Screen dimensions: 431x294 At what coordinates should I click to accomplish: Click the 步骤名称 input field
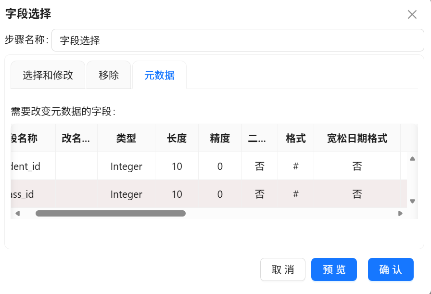click(x=238, y=40)
